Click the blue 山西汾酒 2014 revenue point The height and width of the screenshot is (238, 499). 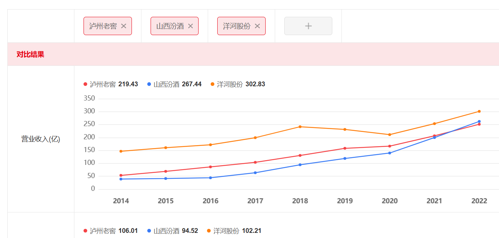coord(121,179)
